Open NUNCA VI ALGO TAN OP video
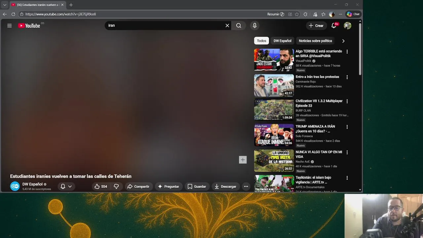The height and width of the screenshot is (238, 423). click(x=319, y=154)
